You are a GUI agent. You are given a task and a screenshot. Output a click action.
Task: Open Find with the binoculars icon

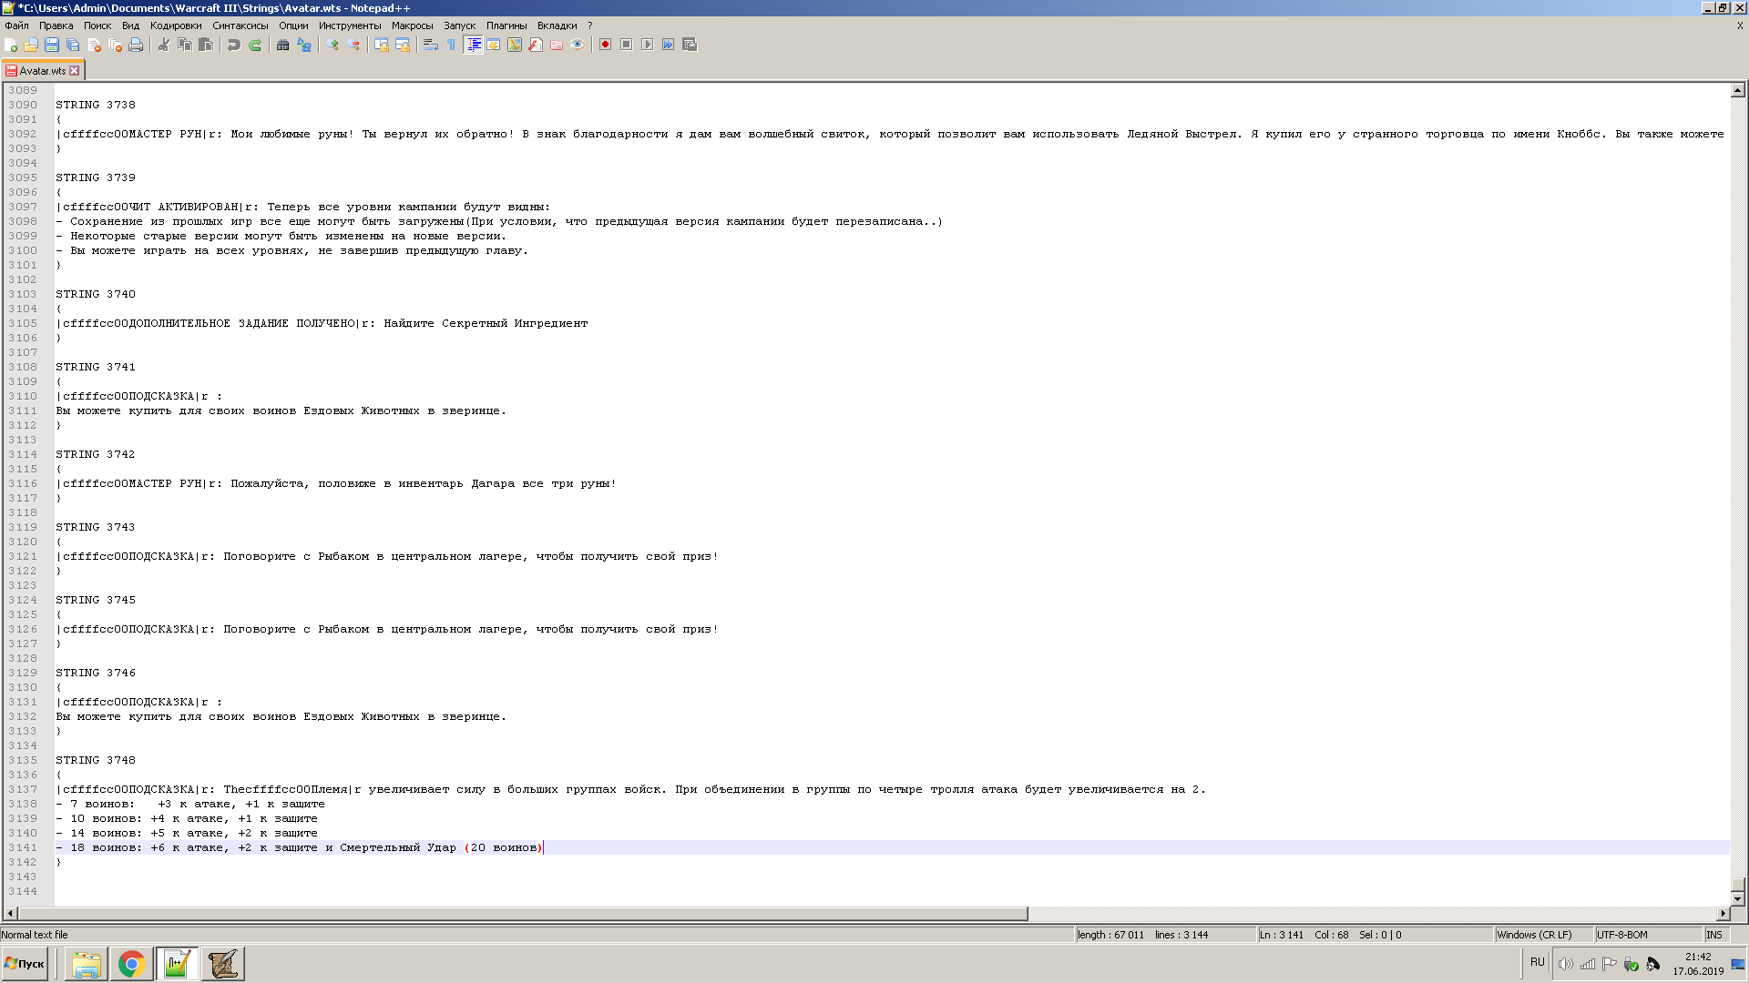point(282,45)
